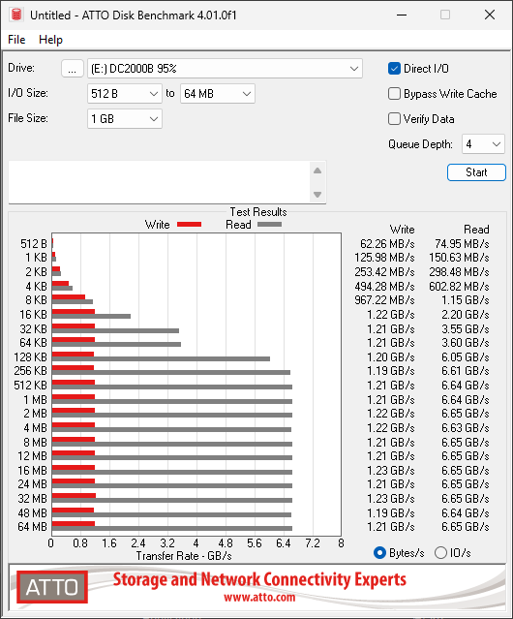513x619 pixels.
Task: Close the ATTO Disk Benchmark window
Action: click(x=490, y=15)
